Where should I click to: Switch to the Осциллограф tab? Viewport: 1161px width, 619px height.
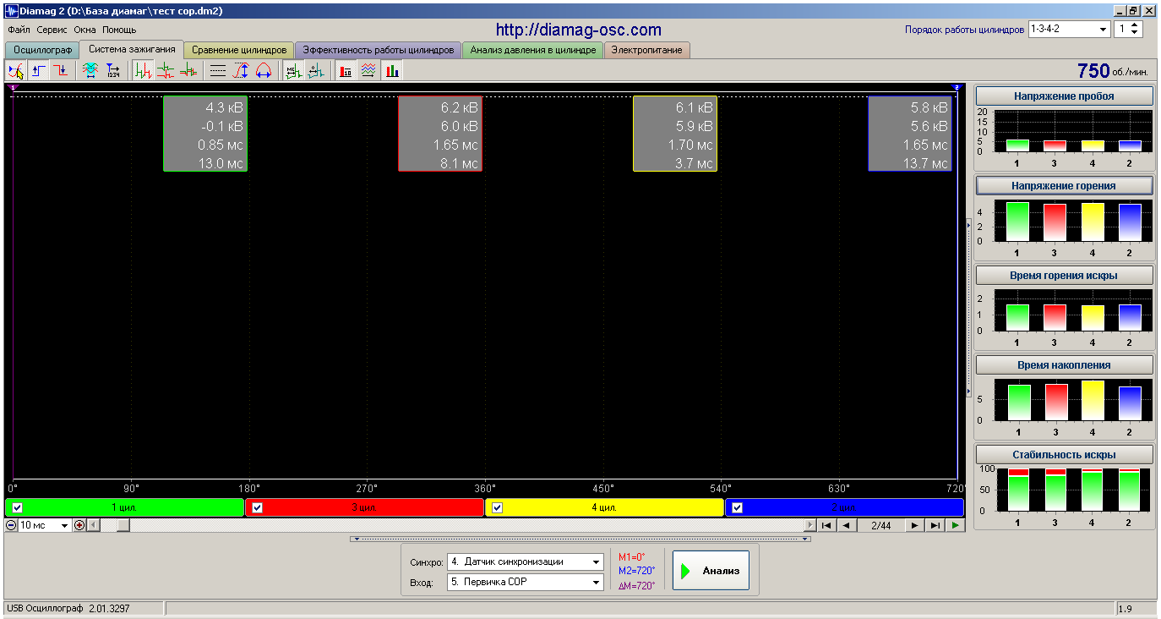43,50
